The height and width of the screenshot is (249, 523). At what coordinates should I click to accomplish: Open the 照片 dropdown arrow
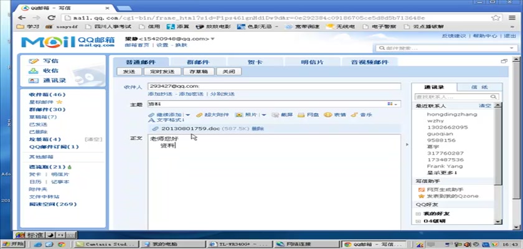click(x=263, y=115)
